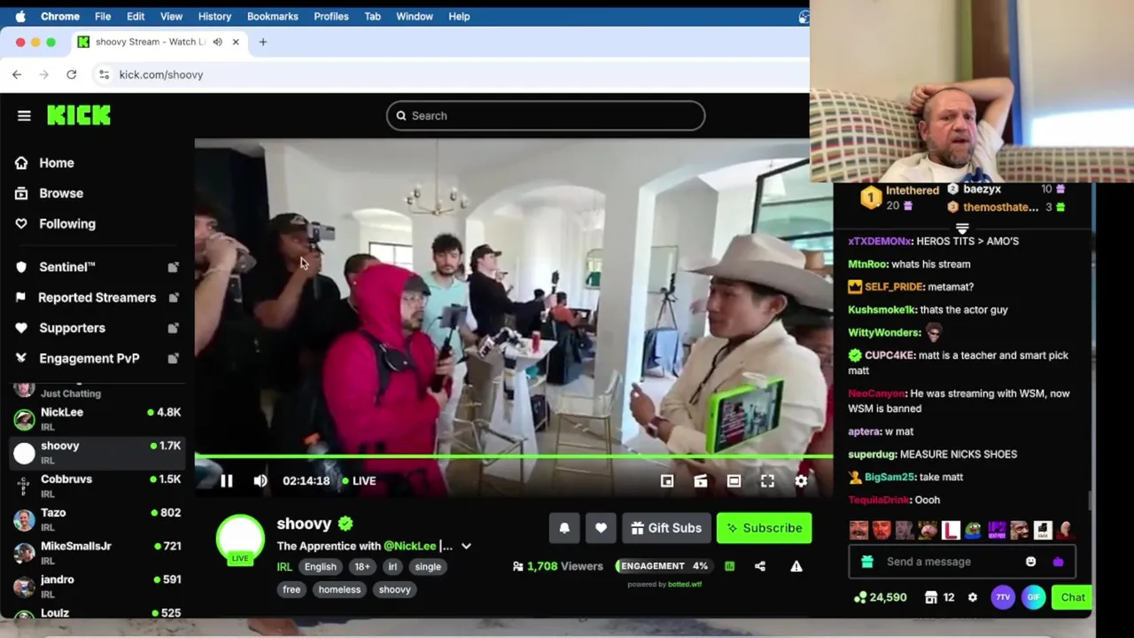Open Engagement PvP sidebar item

click(97, 358)
